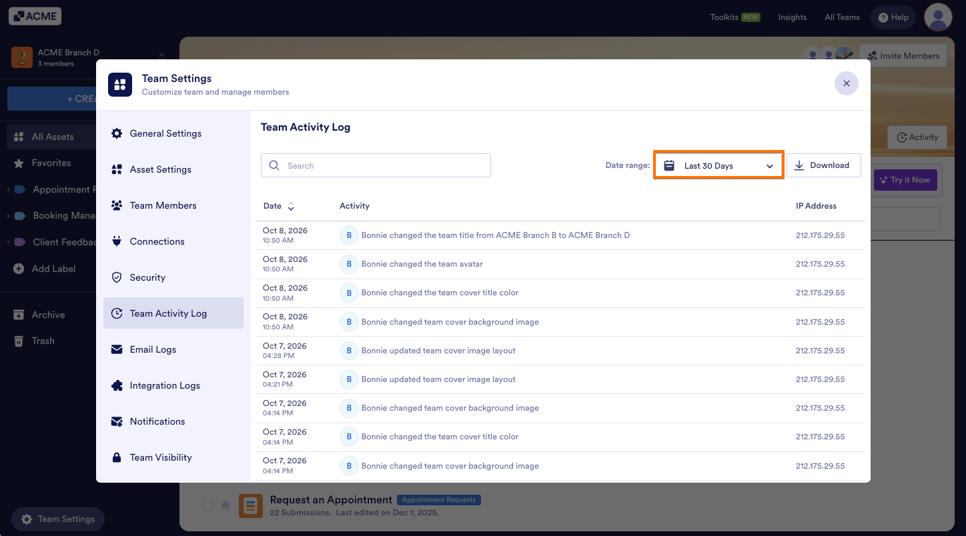Click the Client Feedback label expand arrow

click(9, 242)
